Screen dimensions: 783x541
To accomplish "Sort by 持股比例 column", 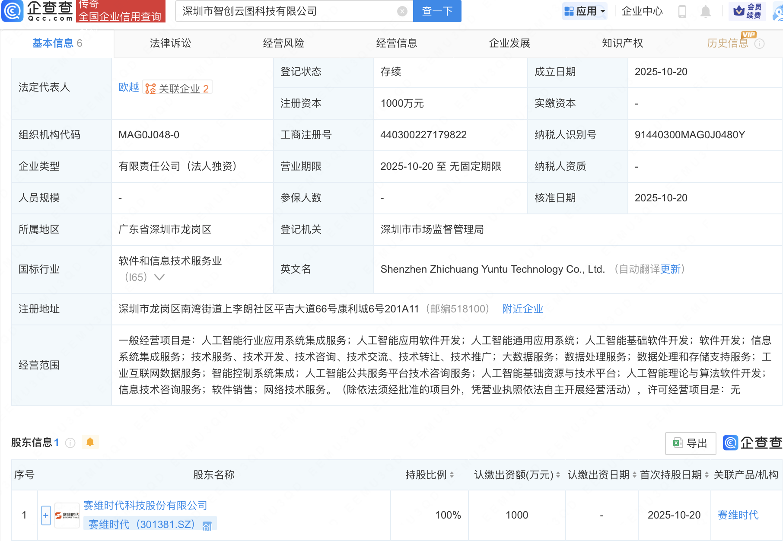I will coord(452,475).
